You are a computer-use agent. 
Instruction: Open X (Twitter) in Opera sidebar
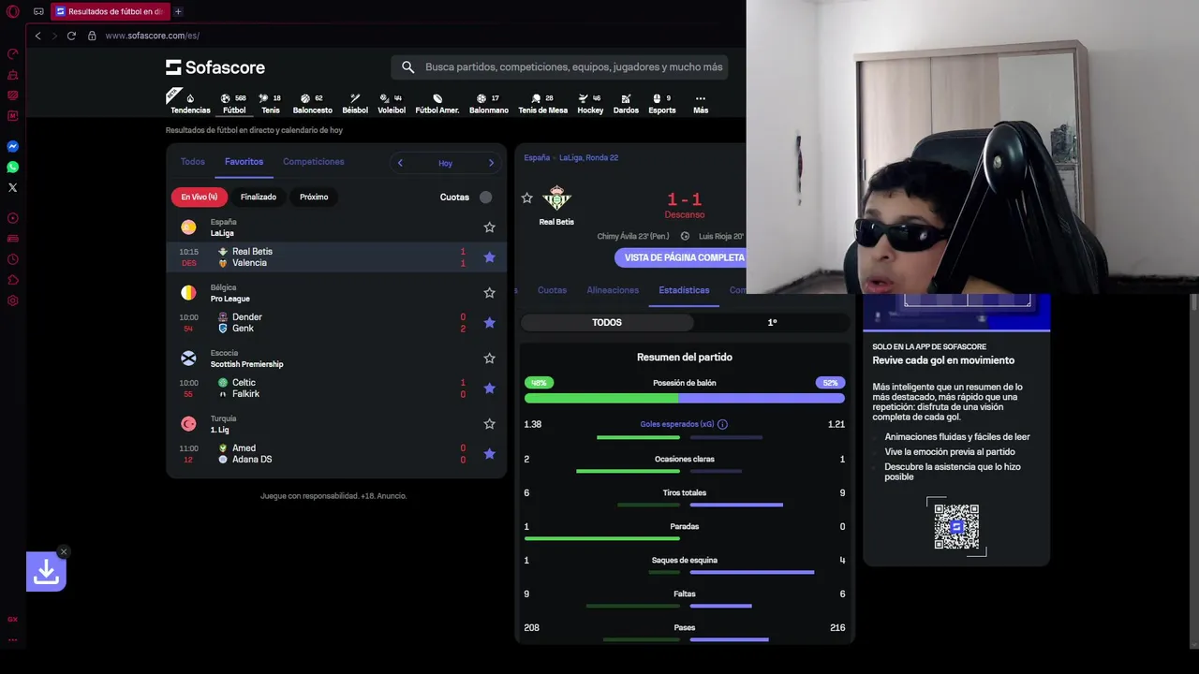13,188
